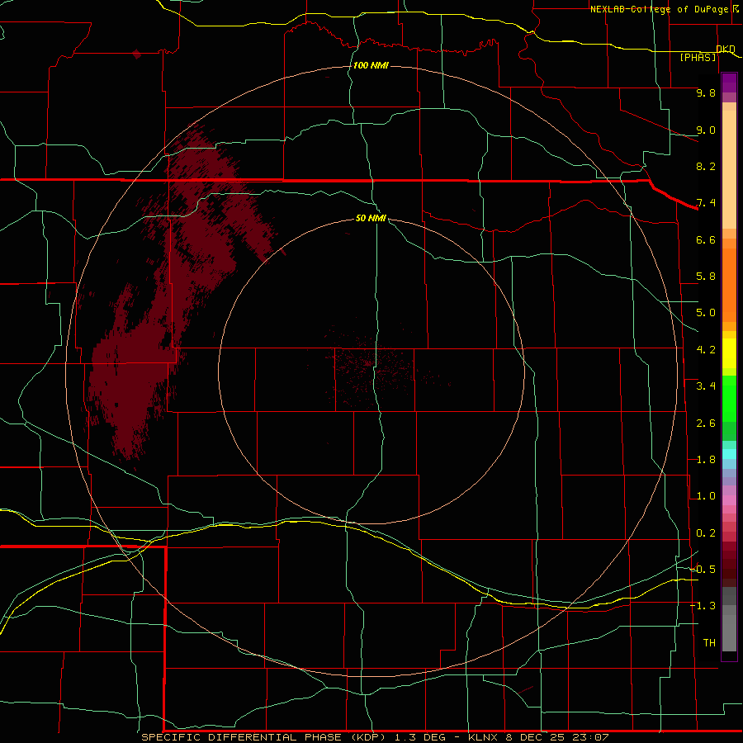Click the [PHAS] units label
Screen dimensions: 743x743
pos(698,57)
